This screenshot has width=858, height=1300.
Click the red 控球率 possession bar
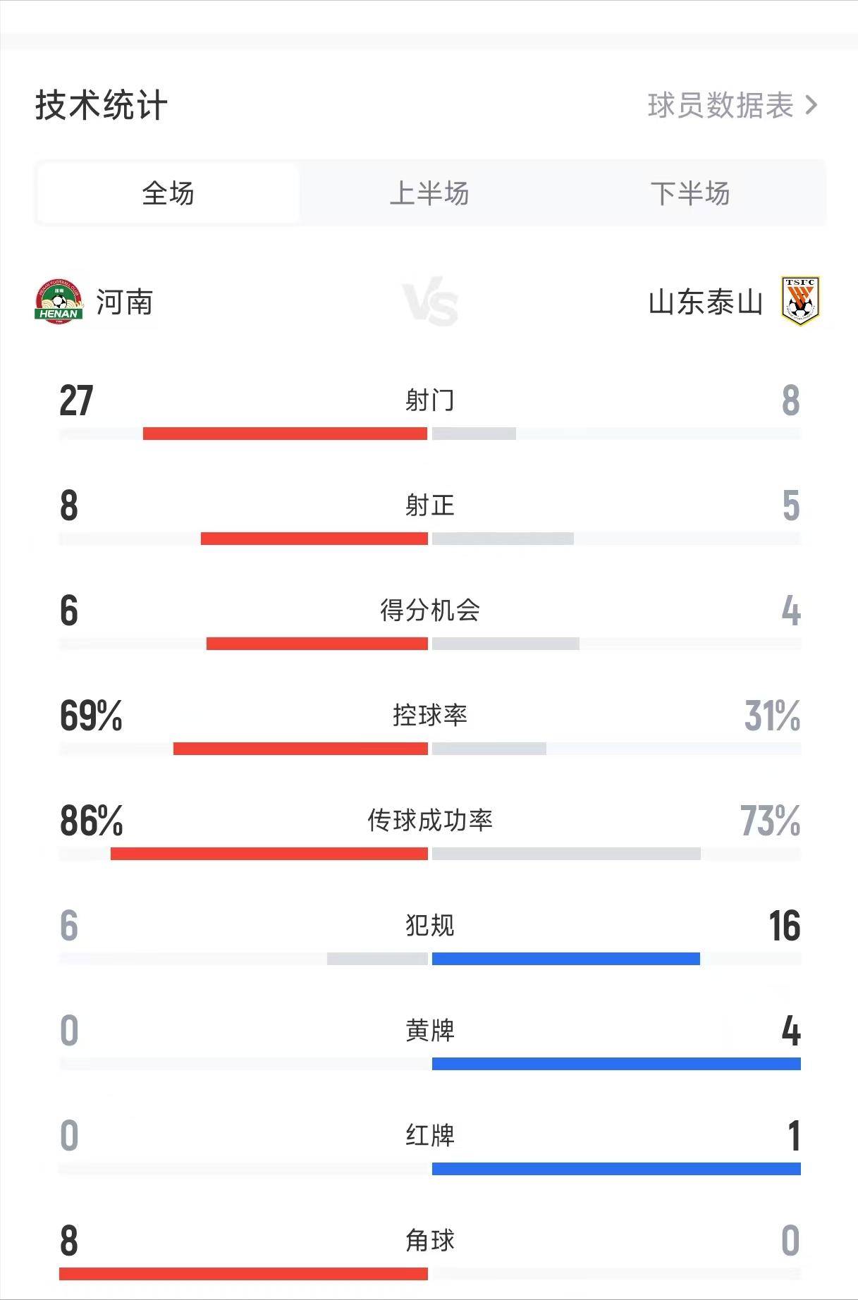coord(300,749)
